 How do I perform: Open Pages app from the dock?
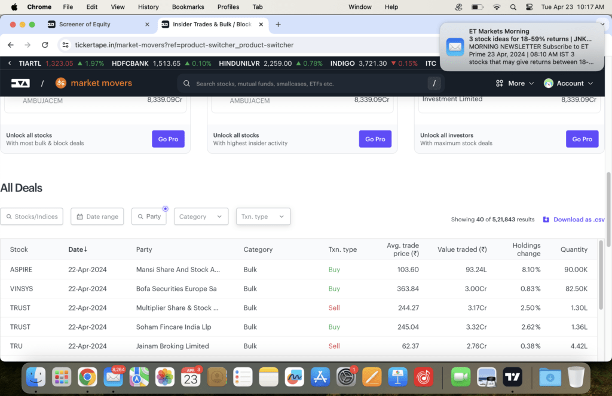[372, 377]
